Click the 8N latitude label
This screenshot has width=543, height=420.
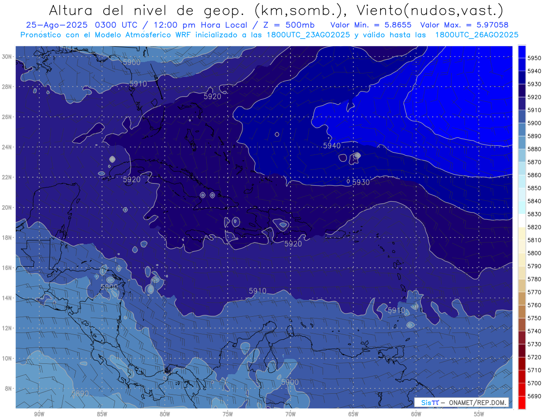[x=8, y=389]
